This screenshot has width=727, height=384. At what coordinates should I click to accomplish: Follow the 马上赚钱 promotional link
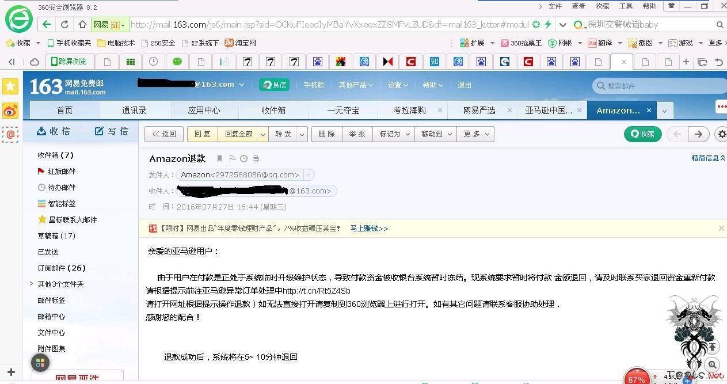tap(368, 228)
